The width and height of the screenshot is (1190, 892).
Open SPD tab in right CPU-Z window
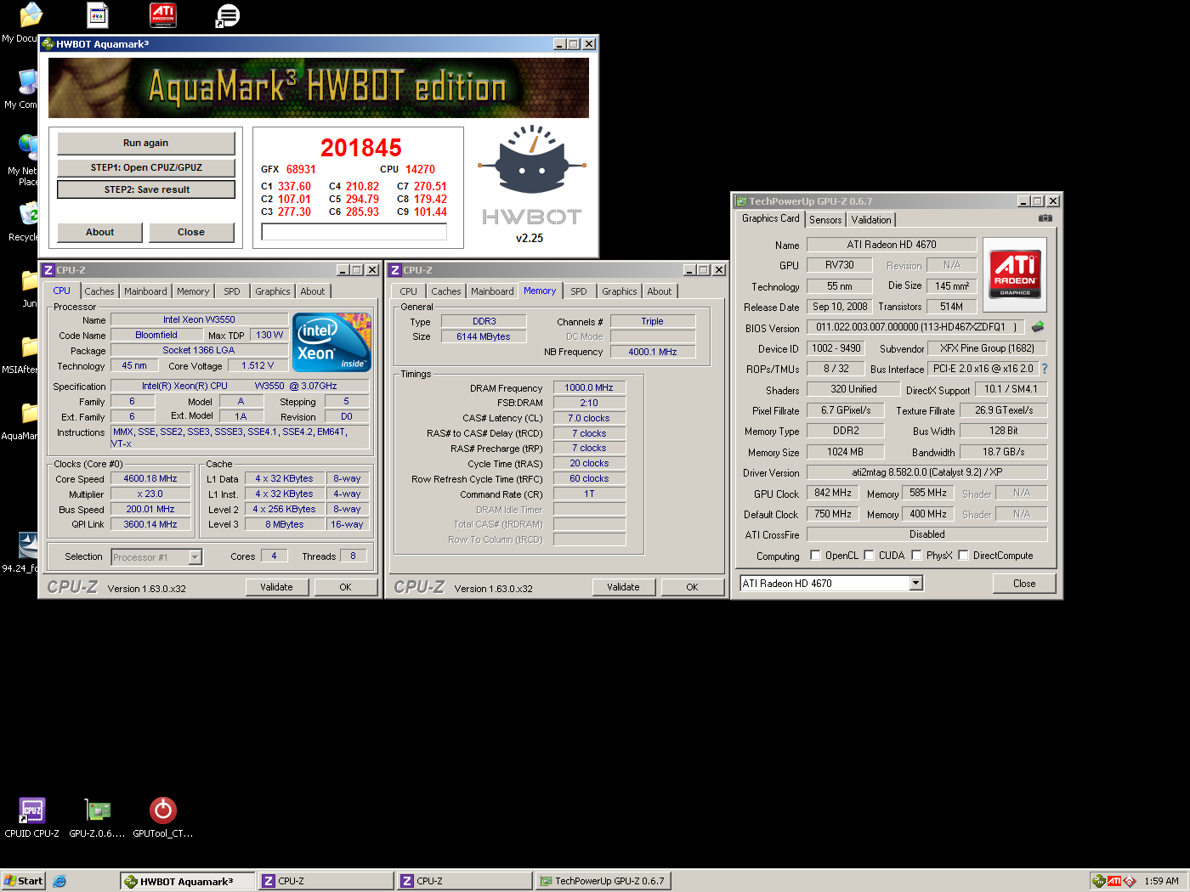[x=579, y=291]
